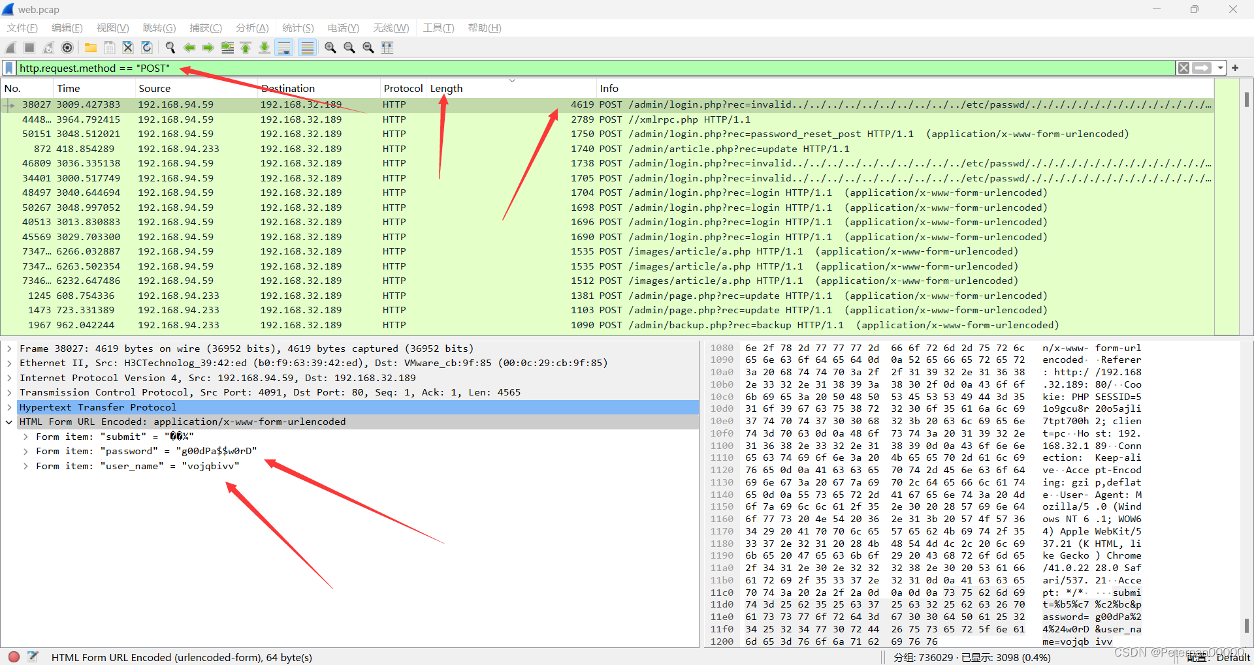Zoom in on the main window text
This screenshot has height=665, width=1254.
(330, 48)
